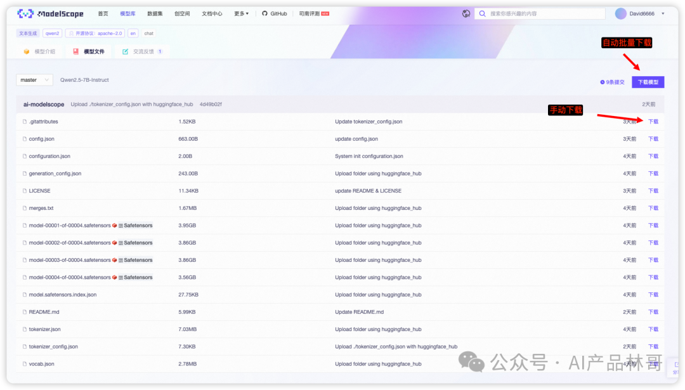Download the .gitattributes file
This screenshot has width=685, height=390.
tap(653, 121)
